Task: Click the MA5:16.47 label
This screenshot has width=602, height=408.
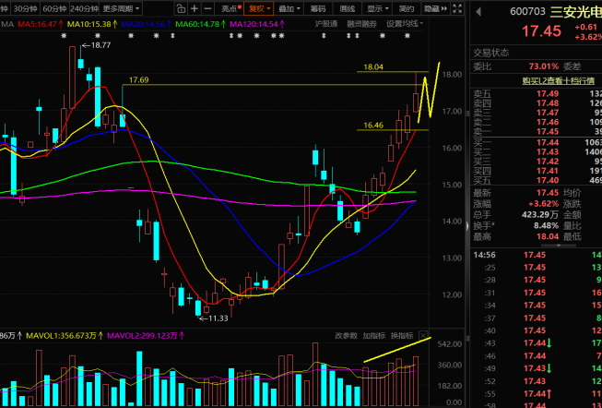Action: pyautogui.click(x=41, y=24)
